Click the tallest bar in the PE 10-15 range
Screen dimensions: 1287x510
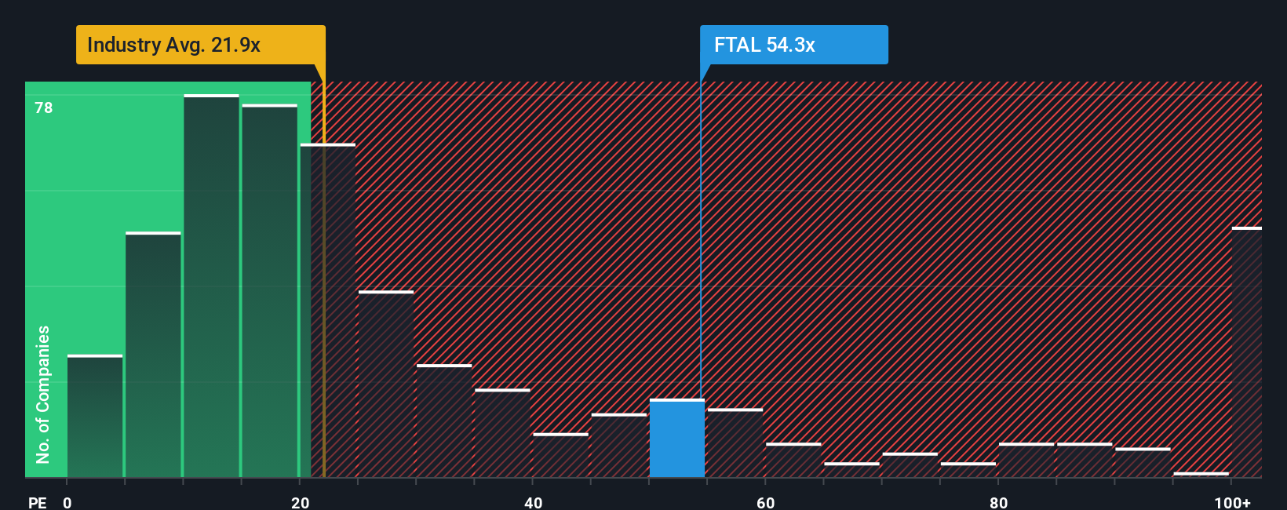[211, 286]
